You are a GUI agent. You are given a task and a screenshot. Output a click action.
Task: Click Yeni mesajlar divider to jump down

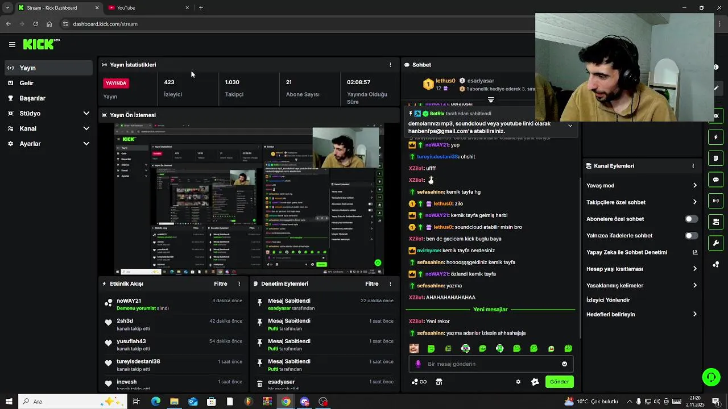490,310
